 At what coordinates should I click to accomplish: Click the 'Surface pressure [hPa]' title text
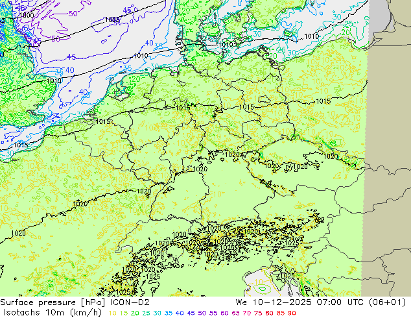click(x=53, y=302)
